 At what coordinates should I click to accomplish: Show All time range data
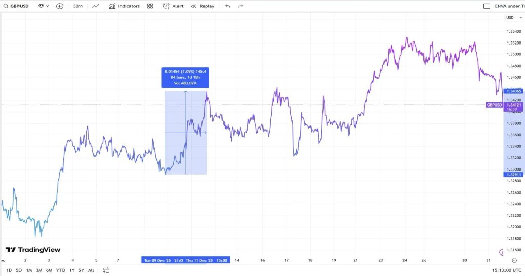click(91, 270)
